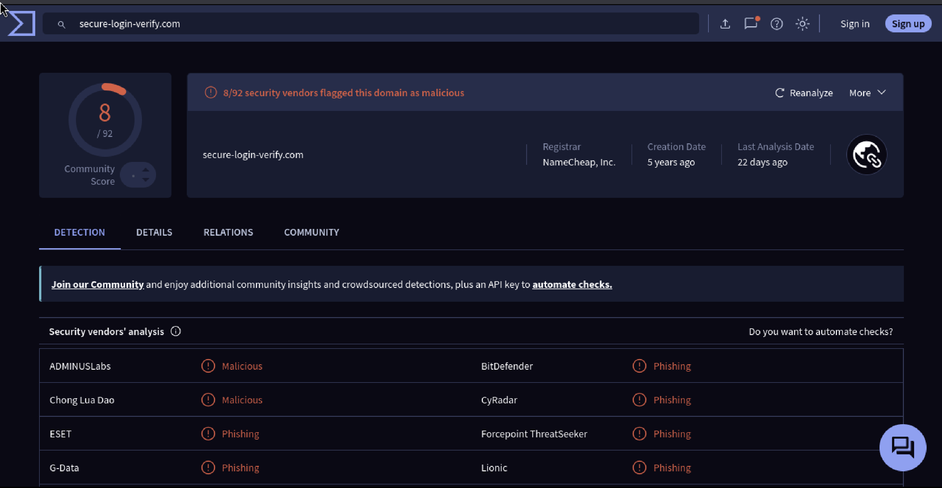Viewport: 942px width, 488px height.
Task: Click the Security vendors' analysis heading
Action: pyautogui.click(x=106, y=332)
